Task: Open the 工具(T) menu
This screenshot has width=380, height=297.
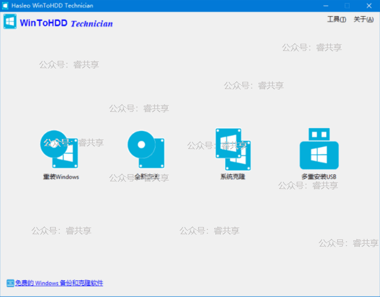Action: [x=336, y=20]
